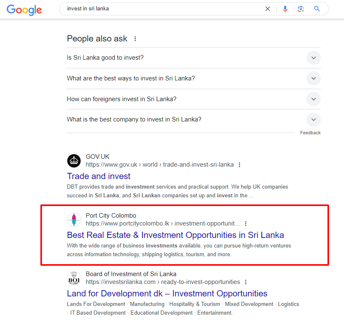Open Board of Investment result options
Image resolution: width=344 pixels, height=325 pixels.
pos(246,282)
